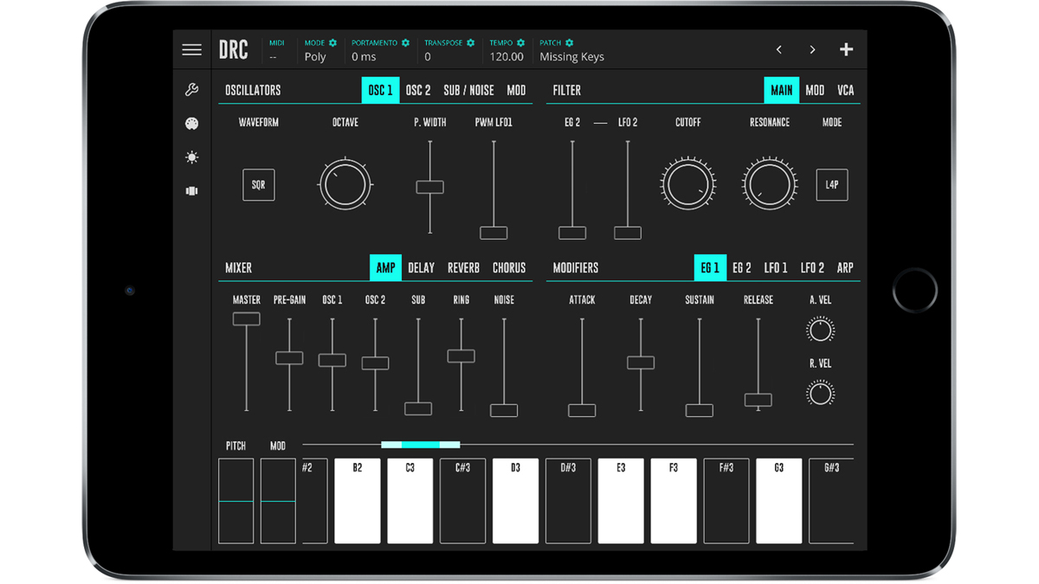The image size is (1039, 584).
Task: Click filter LFO 2 slider handle
Action: [x=628, y=233]
